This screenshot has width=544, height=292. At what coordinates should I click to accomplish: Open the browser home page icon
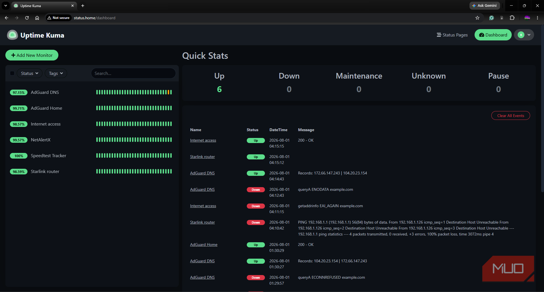point(37,18)
